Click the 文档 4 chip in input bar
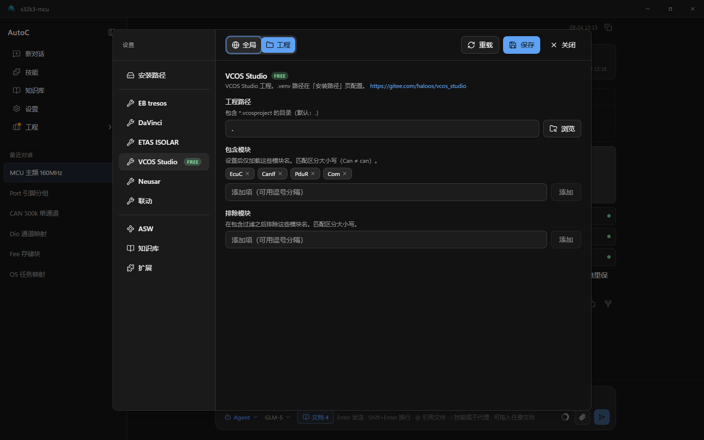 (x=316, y=417)
